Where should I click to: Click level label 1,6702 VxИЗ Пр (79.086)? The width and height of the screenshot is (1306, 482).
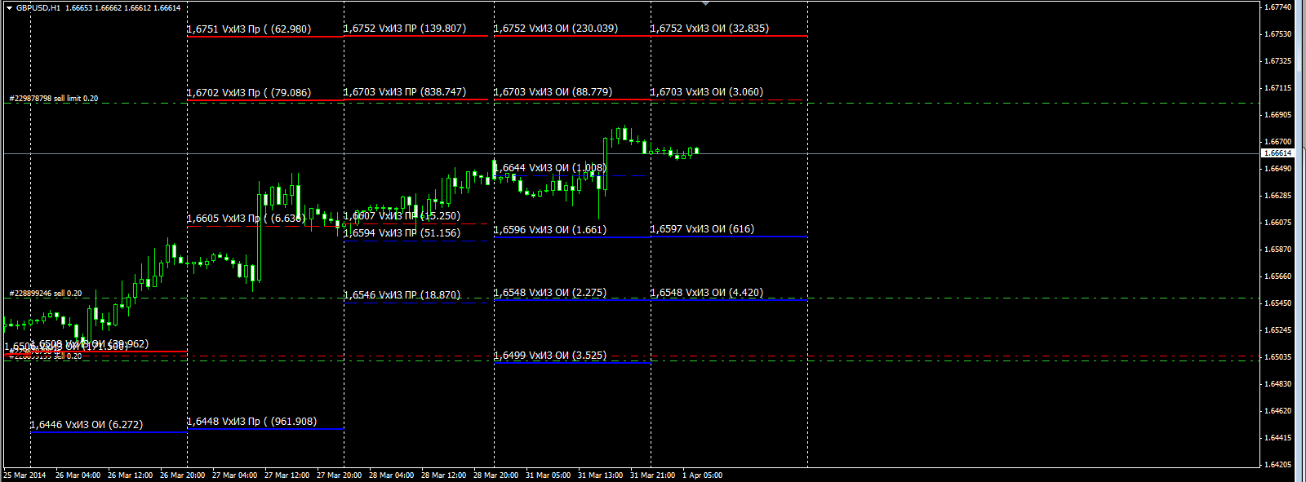tap(249, 93)
